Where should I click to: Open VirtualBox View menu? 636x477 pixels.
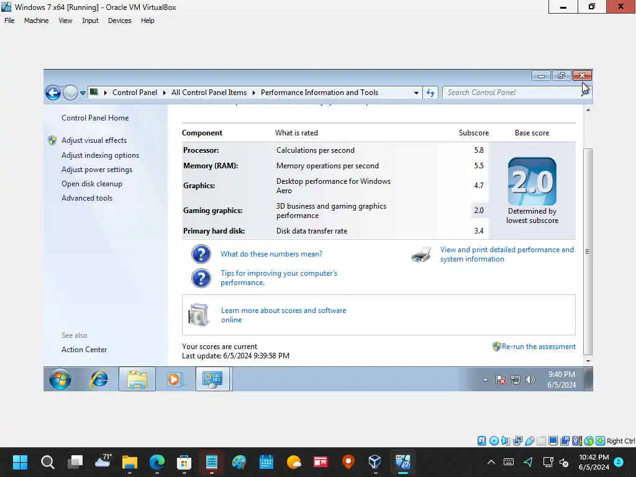65,20
